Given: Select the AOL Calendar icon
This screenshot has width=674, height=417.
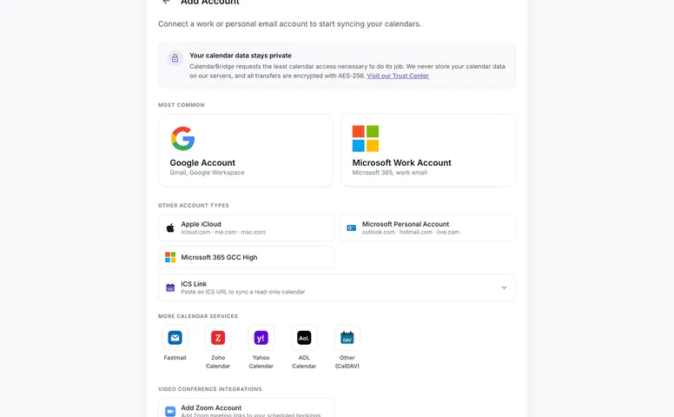Looking at the screenshot, I should coord(304,338).
